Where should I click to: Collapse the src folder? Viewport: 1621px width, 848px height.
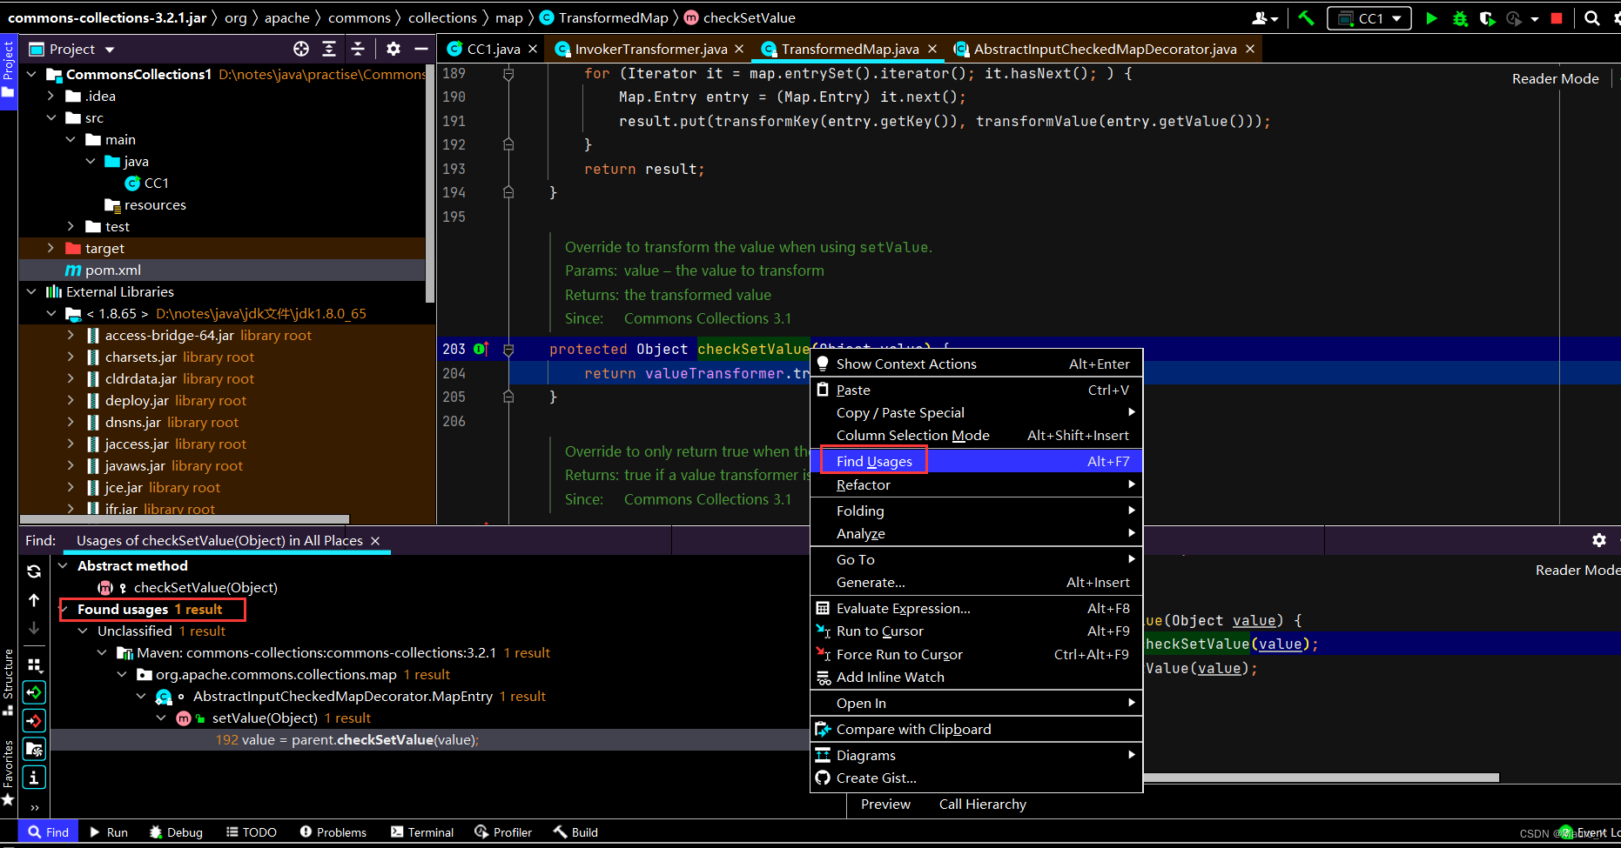pos(51,117)
